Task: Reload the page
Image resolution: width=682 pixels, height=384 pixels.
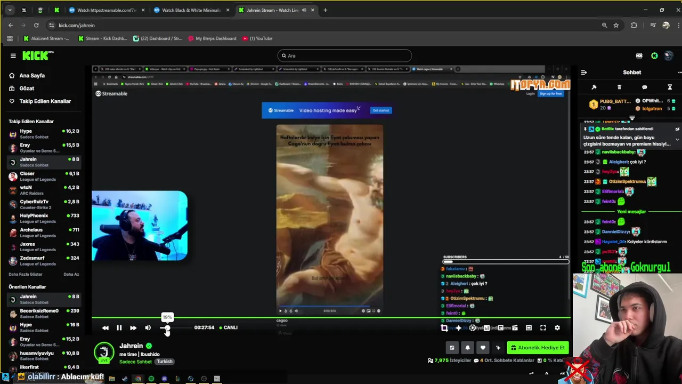Action: coord(36,25)
